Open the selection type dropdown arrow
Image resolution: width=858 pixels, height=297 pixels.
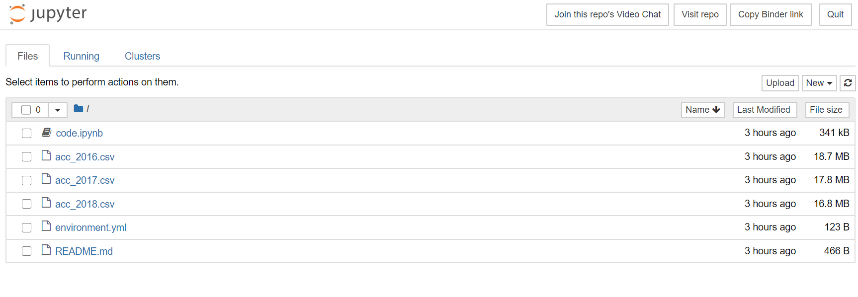[58, 110]
